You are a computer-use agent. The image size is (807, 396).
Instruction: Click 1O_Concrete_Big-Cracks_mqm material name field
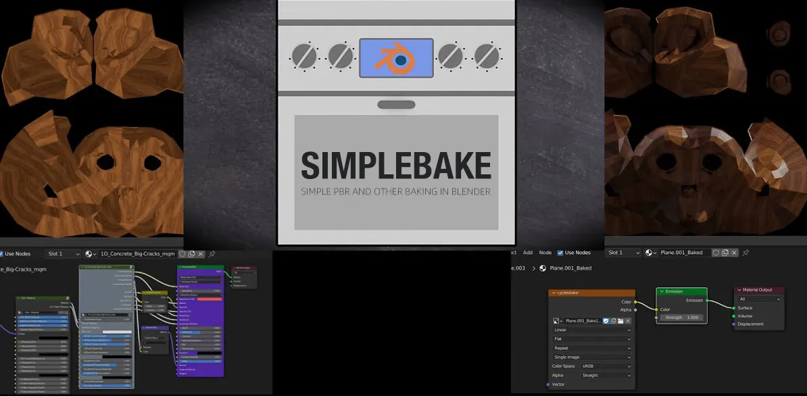[x=137, y=253]
